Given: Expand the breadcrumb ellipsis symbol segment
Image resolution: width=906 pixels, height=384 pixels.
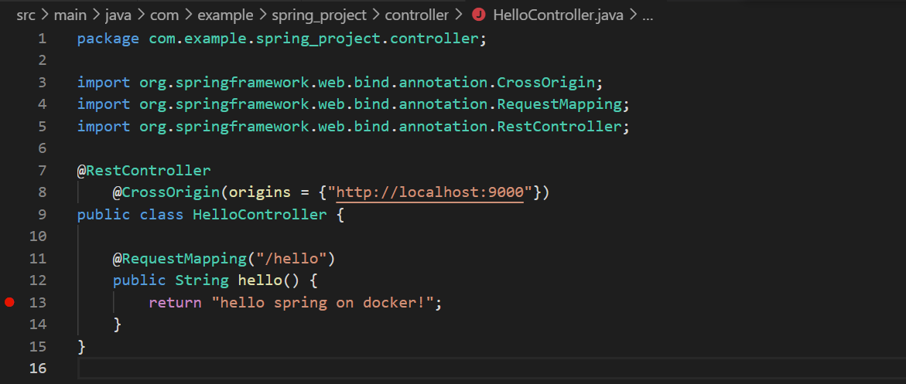Looking at the screenshot, I should [x=648, y=15].
